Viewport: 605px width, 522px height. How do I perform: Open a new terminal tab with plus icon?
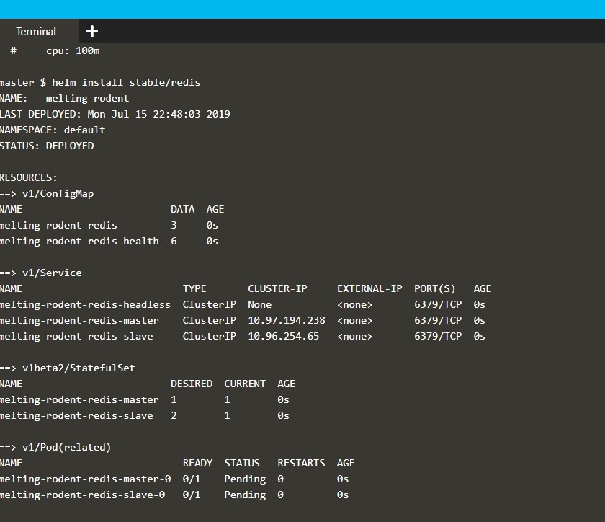[92, 31]
